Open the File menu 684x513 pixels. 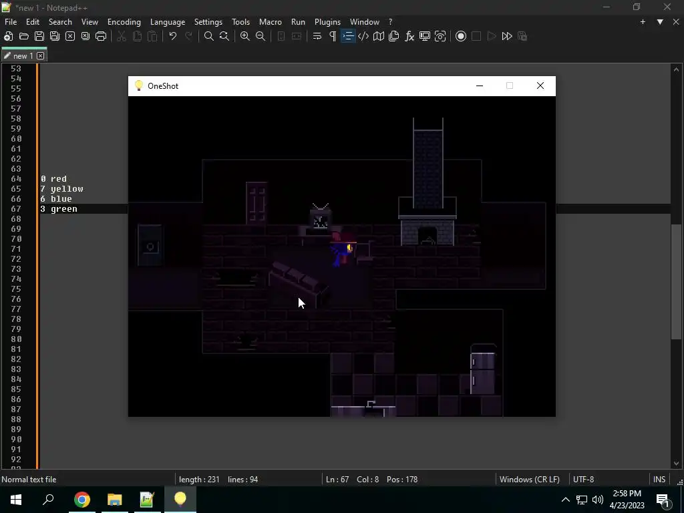(11, 22)
